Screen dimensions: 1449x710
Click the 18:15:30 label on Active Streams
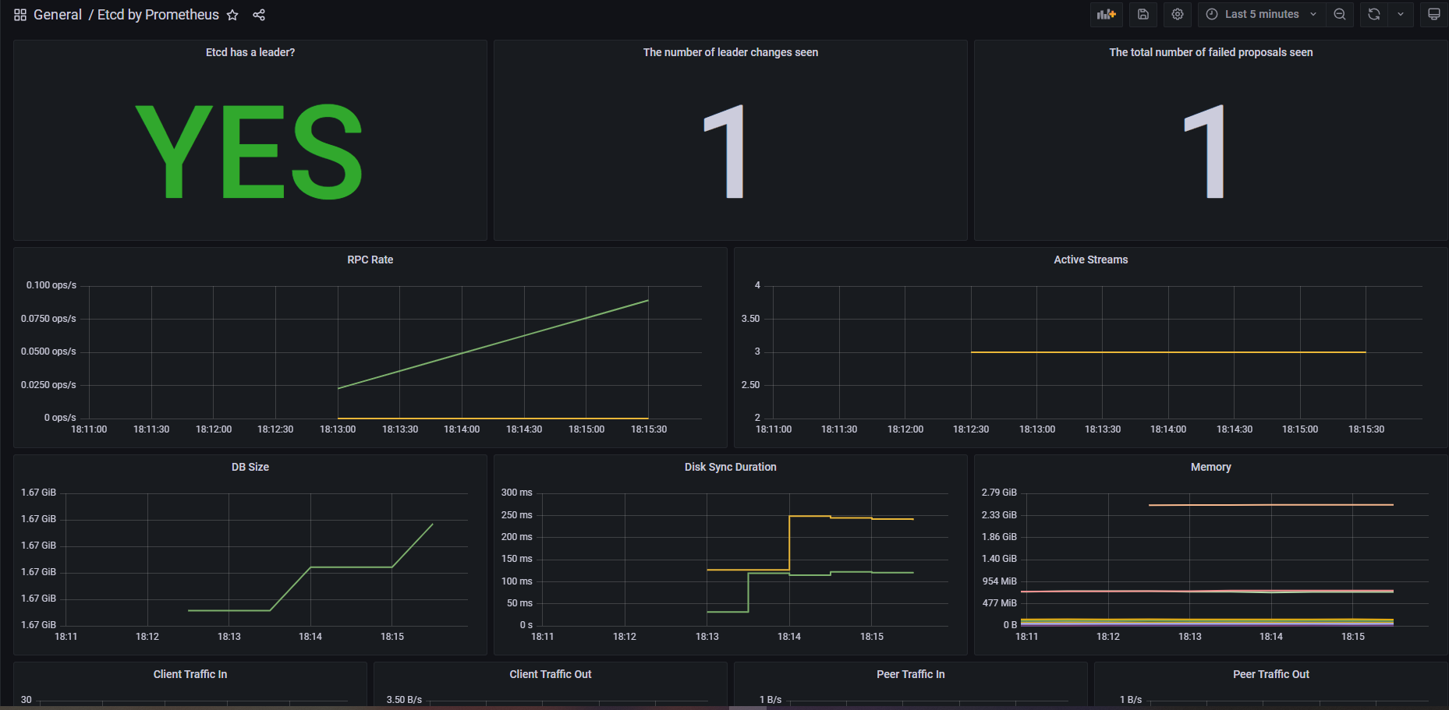pyautogui.click(x=1366, y=429)
